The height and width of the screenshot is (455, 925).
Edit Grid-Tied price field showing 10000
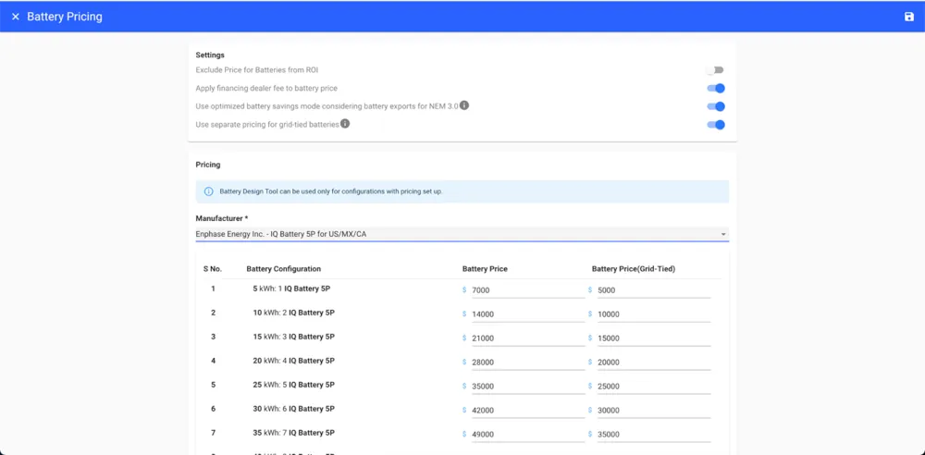654,314
